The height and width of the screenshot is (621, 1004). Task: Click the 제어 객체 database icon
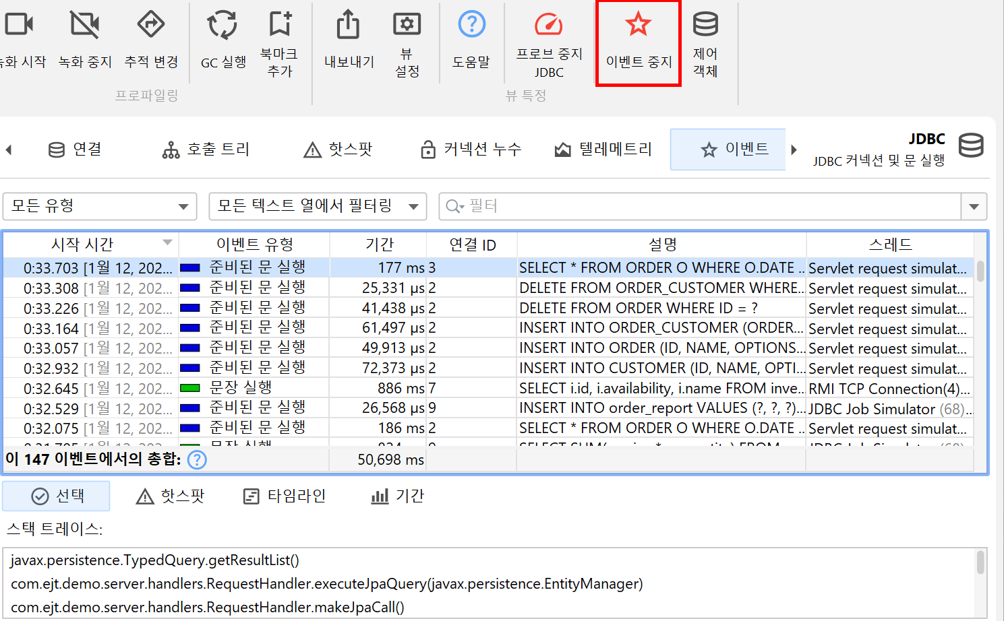coord(705,25)
